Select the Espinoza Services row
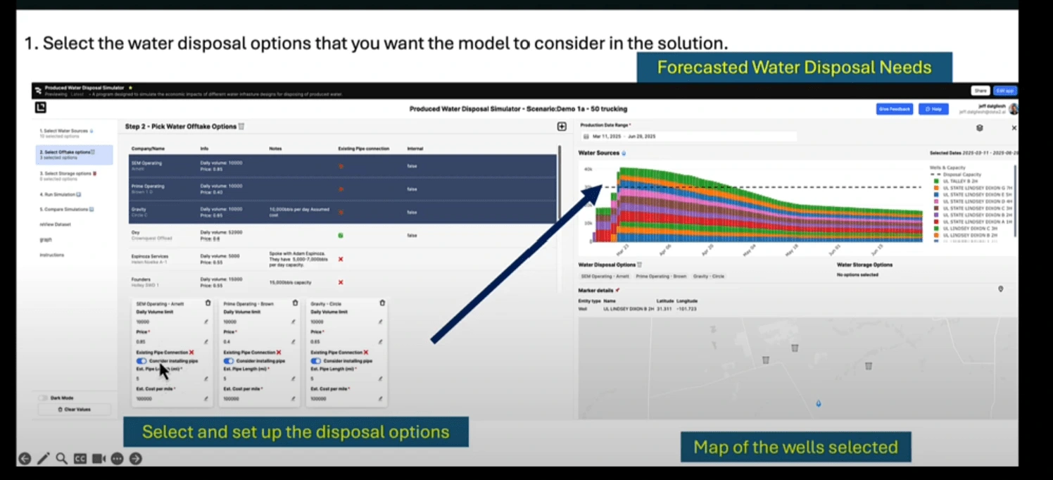Screen dimensions: 1053x480 (x=343, y=258)
